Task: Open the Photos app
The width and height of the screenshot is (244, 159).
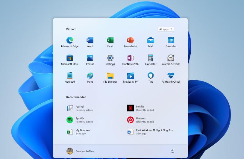Action: tap(90, 60)
